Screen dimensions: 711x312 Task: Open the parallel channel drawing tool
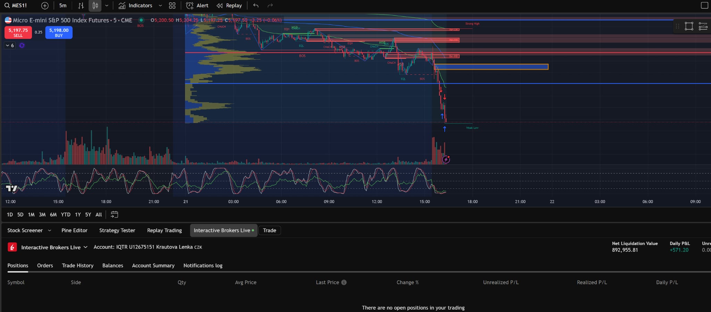[703, 26]
